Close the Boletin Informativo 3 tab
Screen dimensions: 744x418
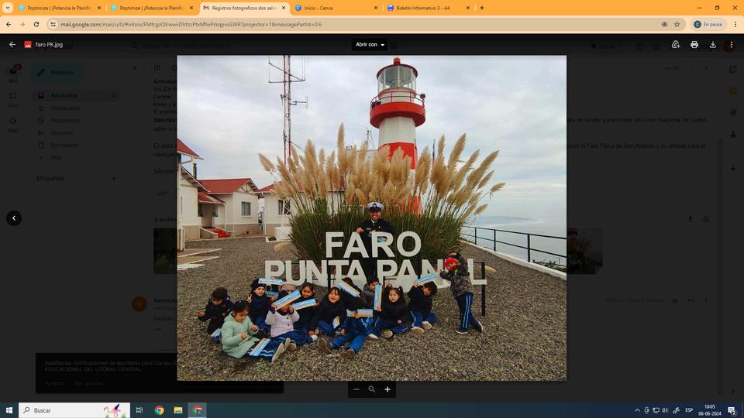coord(468,8)
